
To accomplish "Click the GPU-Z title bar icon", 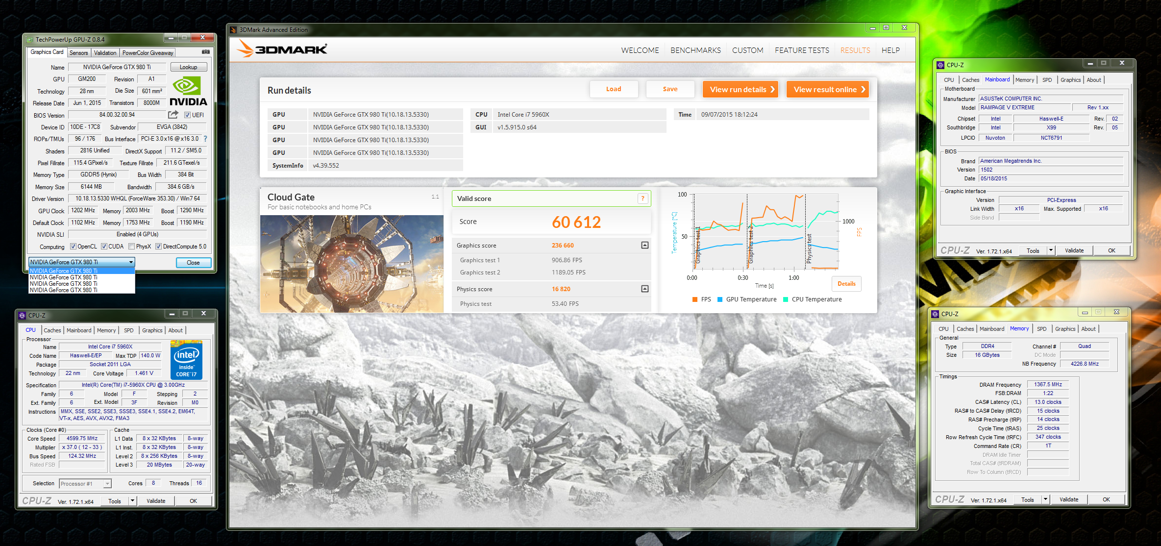I will click(30, 40).
